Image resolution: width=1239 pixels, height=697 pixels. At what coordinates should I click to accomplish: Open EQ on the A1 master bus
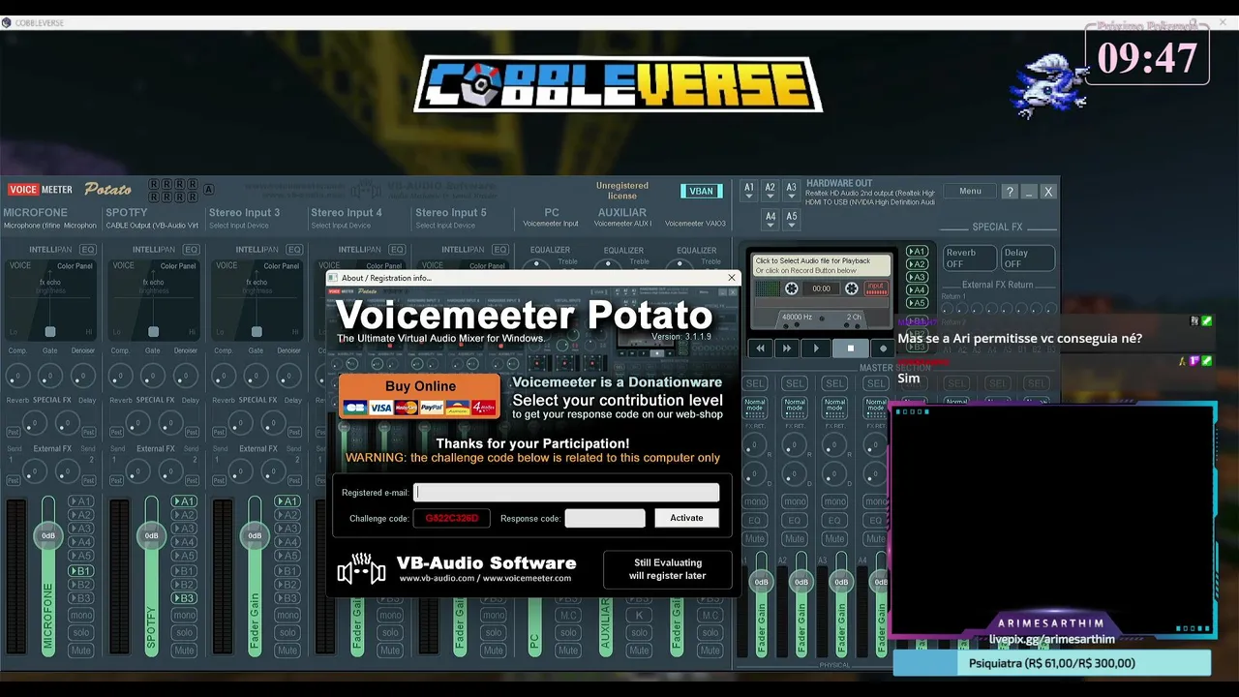[x=755, y=521]
